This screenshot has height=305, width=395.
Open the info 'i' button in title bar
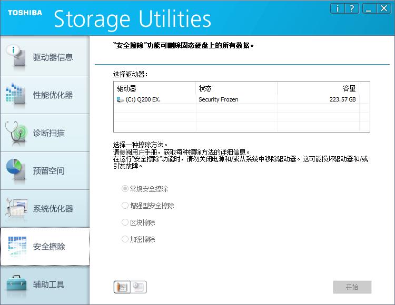pyautogui.click(x=337, y=9)
